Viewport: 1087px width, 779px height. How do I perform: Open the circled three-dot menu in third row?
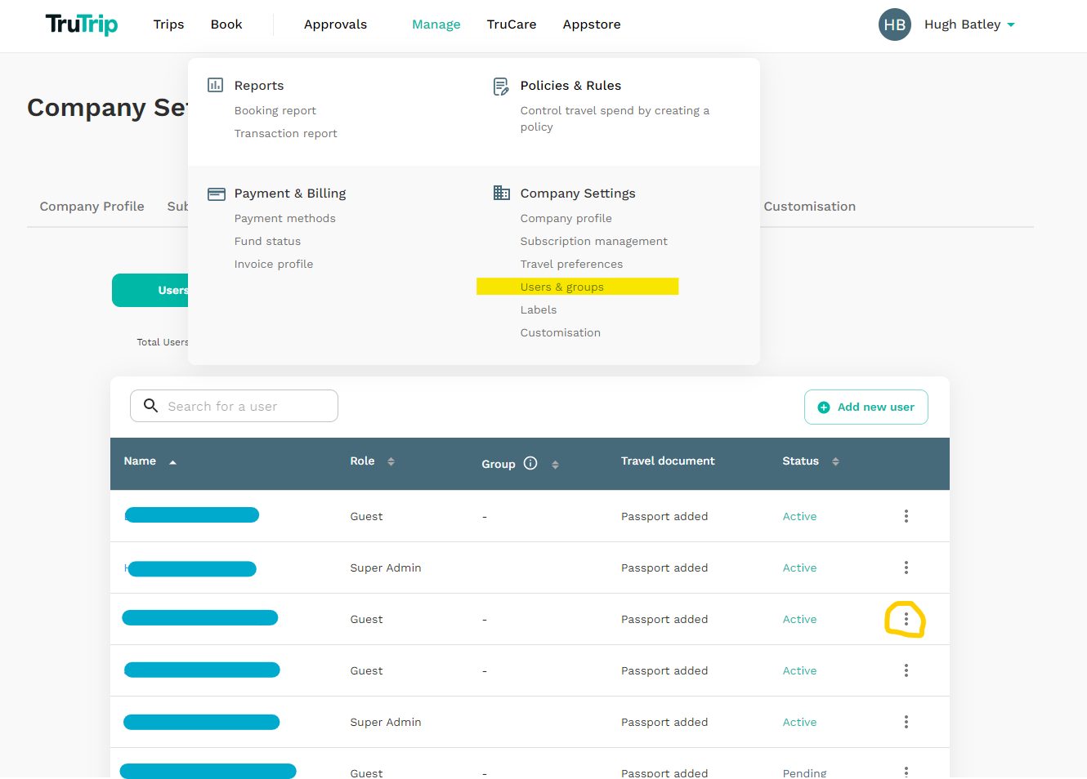[x=906, y=619]
